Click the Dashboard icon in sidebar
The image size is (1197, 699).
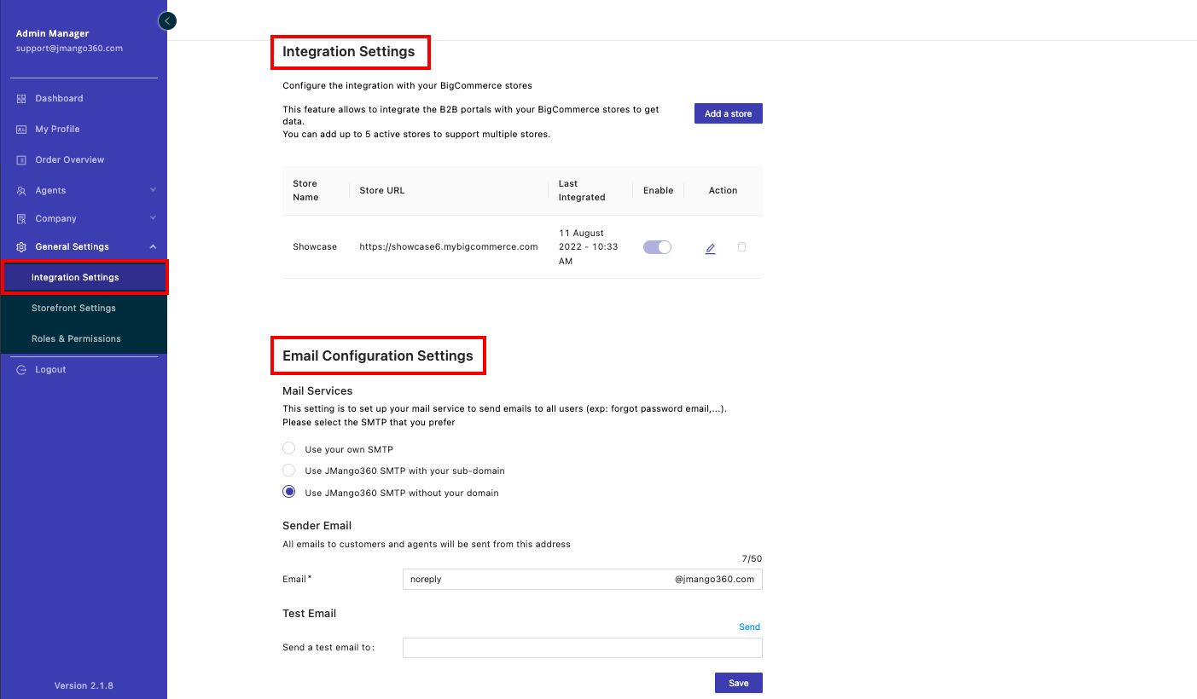coord(21,99)
